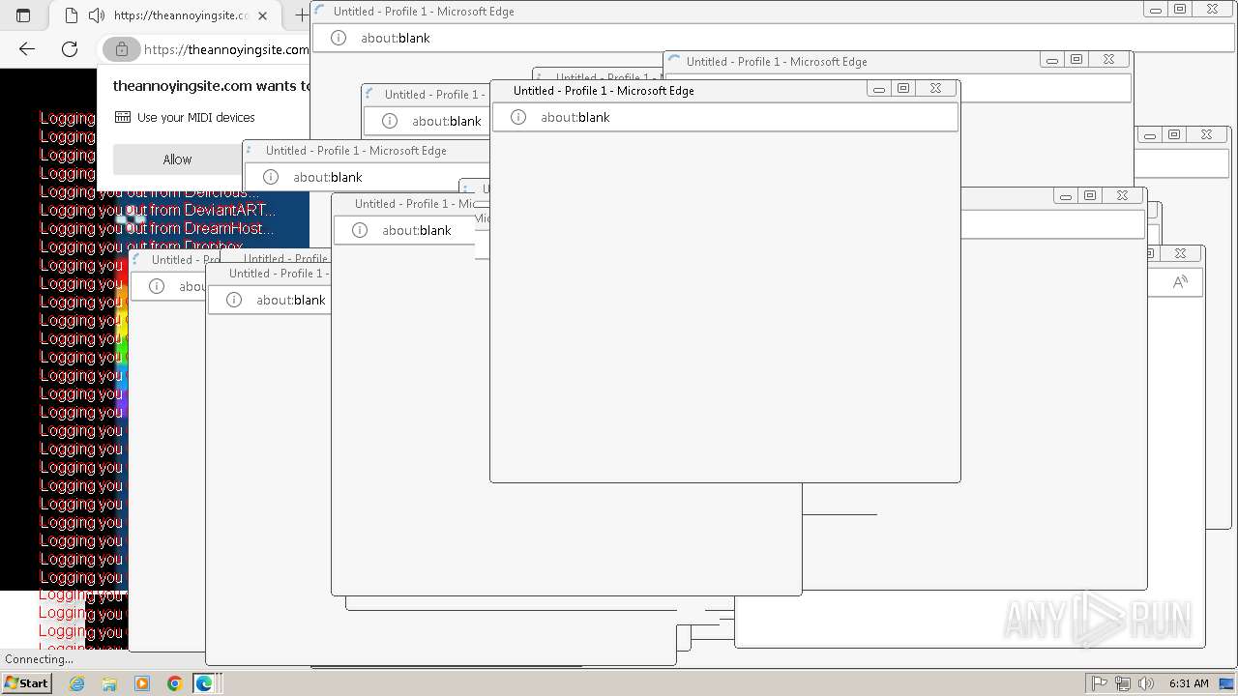Click 'Logging you out from DreamHost...' text
Screen dimensions: 1238x696
tap(157, 228)
